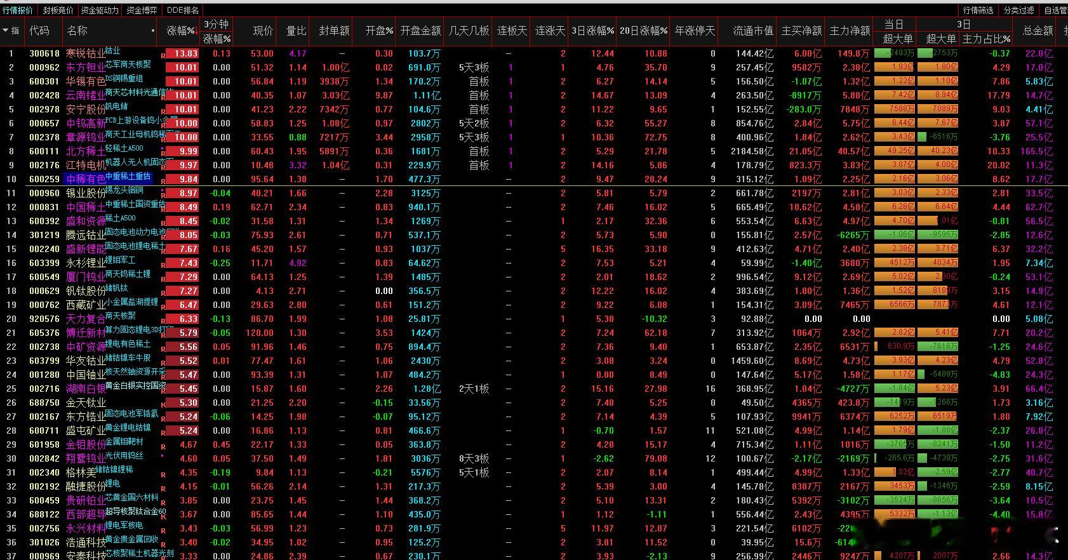1068x560 pixels.
Task: Click 翔鹭钨业 8天3板 cell
Action: (x=474, y=459)
